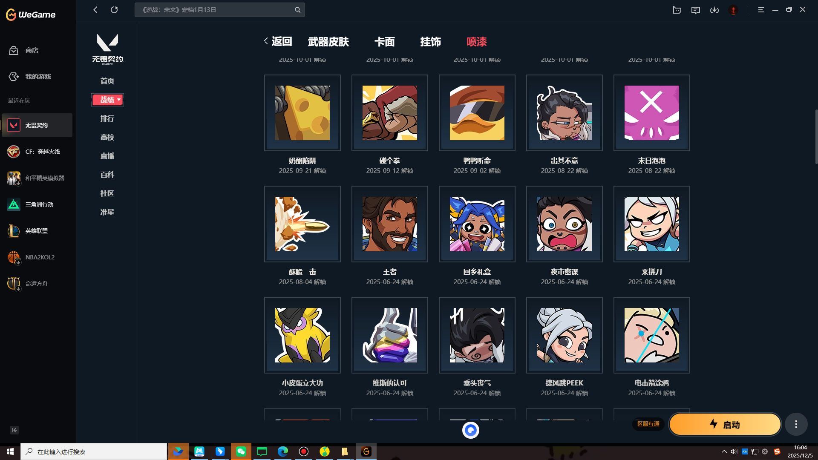
Task: Click the user avatar top-right
Action: click(x=733, y=10)
